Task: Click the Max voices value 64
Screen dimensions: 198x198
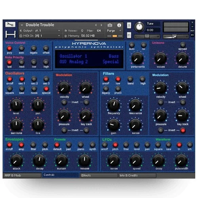Action: pyautogui.click(x=99, y=30)
